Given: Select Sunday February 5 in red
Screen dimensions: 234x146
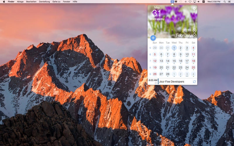Looking at the screenshot, I should pyautogui.click(x=155, y=54).
